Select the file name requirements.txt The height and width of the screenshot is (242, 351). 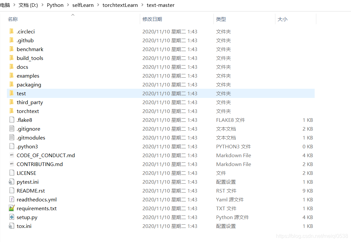click(36, 208)
